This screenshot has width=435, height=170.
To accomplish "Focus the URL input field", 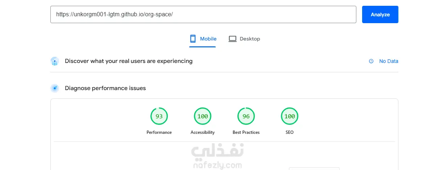I will pyautogui.click(x=203, y=14).
